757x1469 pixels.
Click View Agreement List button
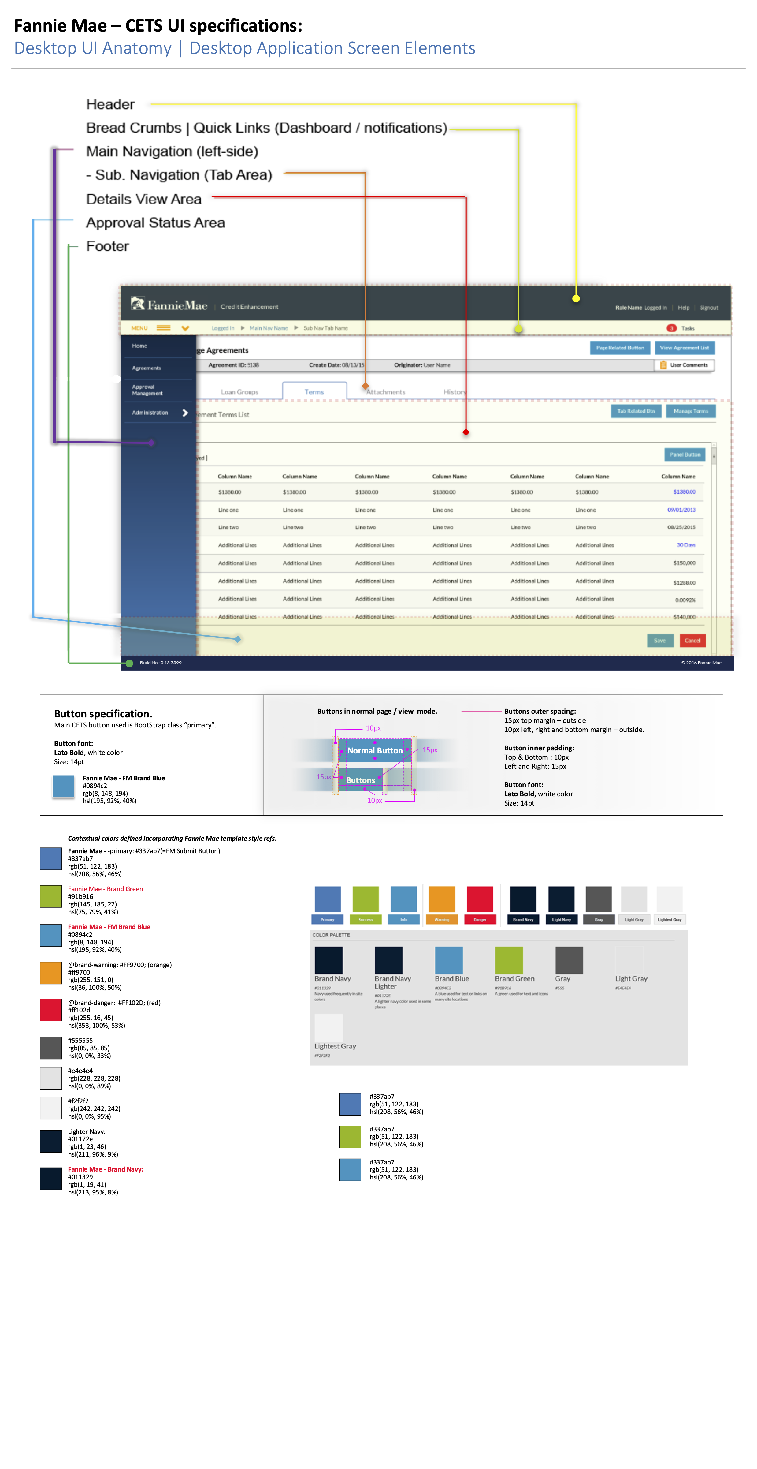685,348
